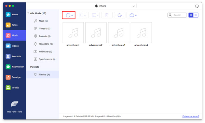Image resolution: width=205 pixels, height=123 pixels.
Task: Open the Toolkit sidebar item
Action: tap(14, 88)
